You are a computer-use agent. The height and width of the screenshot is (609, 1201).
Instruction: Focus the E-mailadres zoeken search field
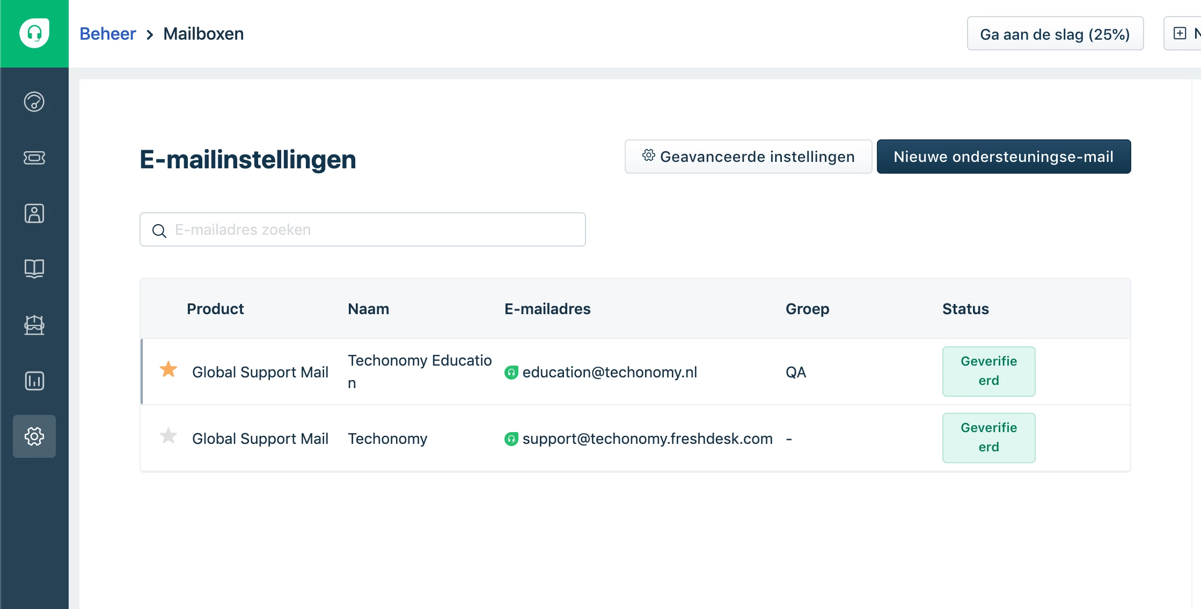pyautogui.click(x=363, y=229)
